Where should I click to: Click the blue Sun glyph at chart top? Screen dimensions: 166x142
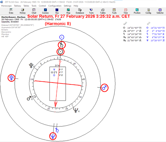62,37
